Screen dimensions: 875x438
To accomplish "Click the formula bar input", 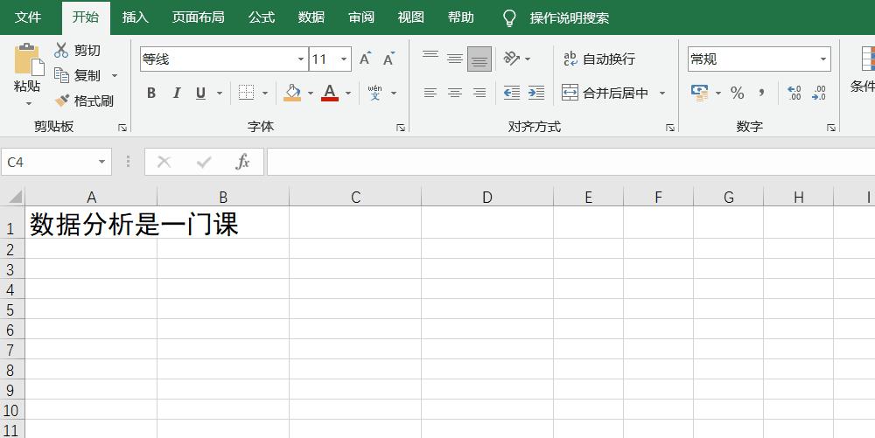I will (x=570, y=162).
